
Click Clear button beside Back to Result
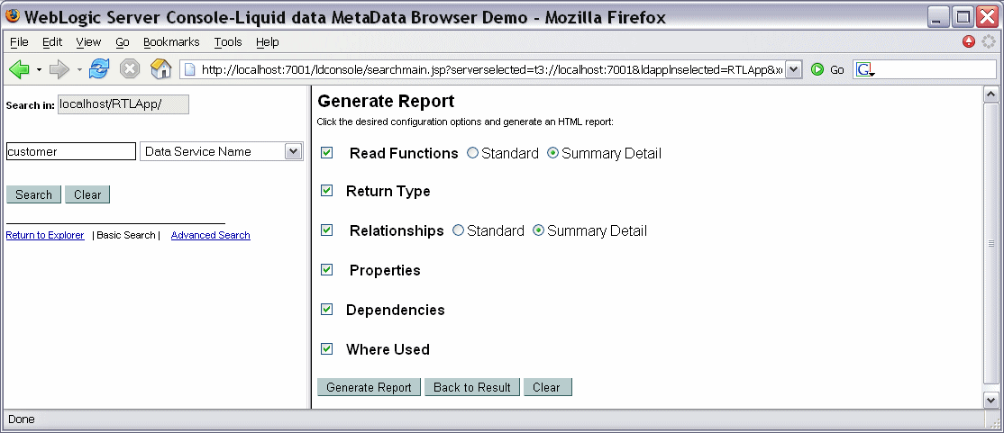point(547,387)
